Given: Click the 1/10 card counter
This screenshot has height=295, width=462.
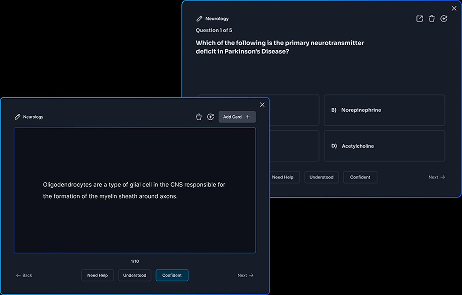Looking at the screenshot, I should pyautogui.click(x=135, y=261).
